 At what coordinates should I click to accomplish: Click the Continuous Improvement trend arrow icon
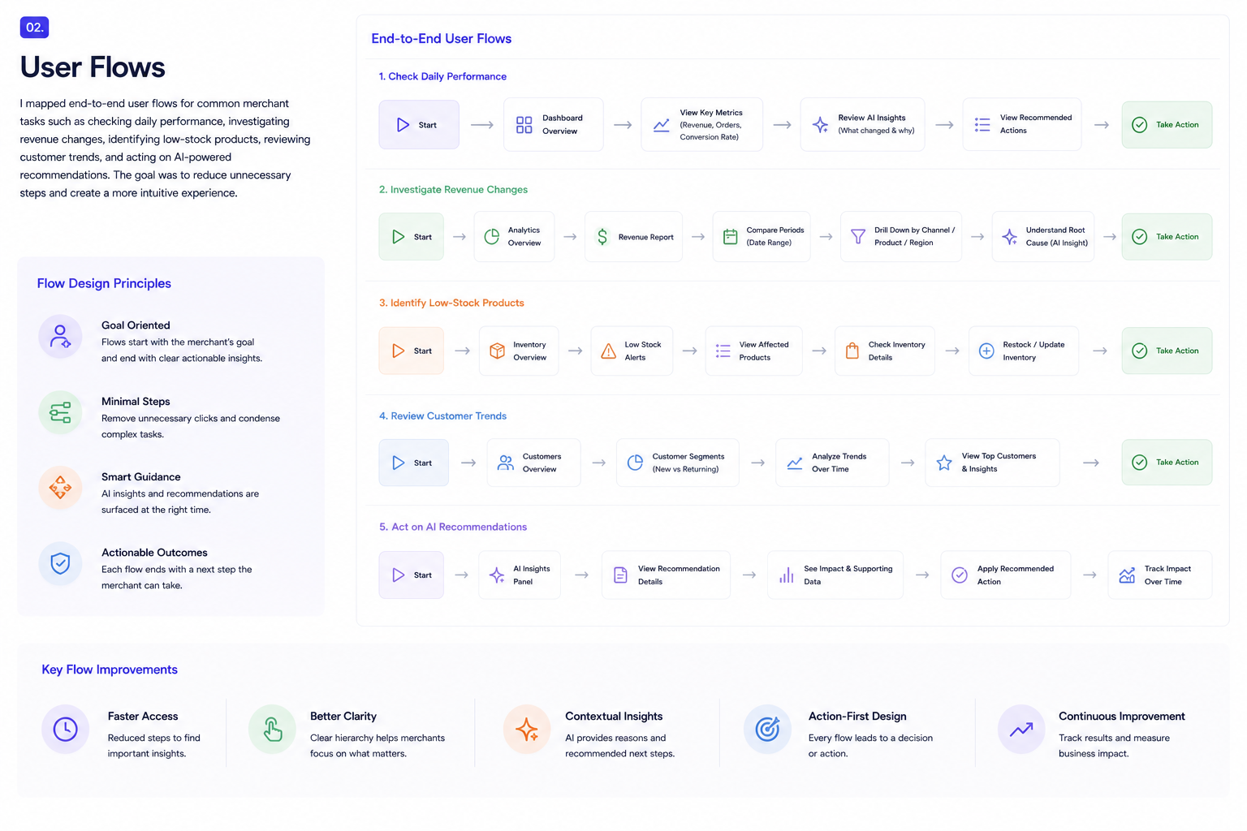(1021, 729)
